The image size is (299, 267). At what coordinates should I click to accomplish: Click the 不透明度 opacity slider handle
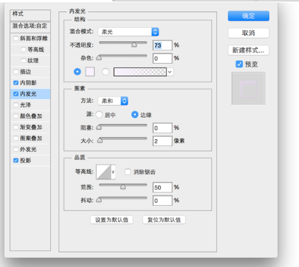(134, 44)
